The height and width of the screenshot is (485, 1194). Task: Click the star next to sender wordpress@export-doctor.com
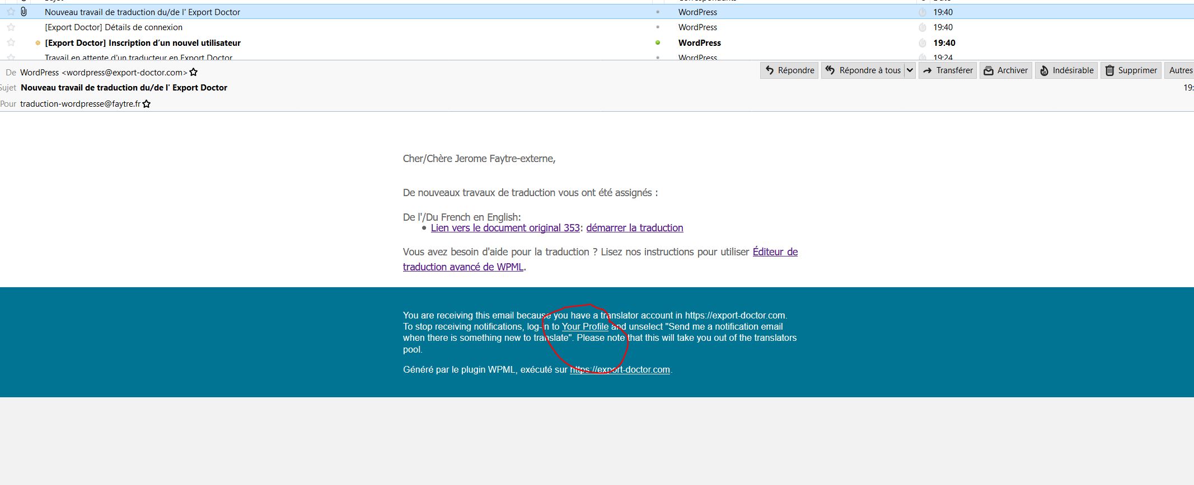click(x=194, y=72)
